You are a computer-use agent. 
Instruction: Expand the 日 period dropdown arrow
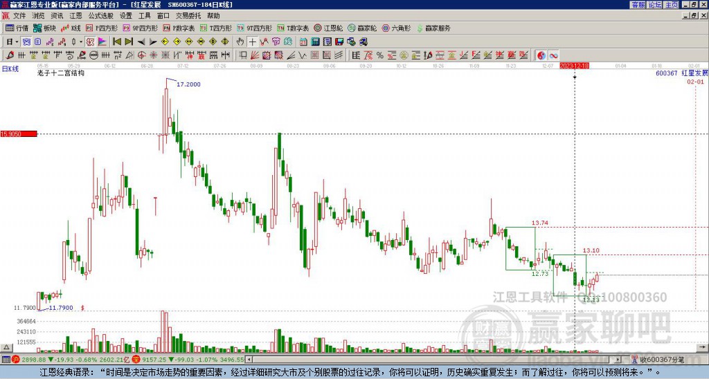[17, 42]
